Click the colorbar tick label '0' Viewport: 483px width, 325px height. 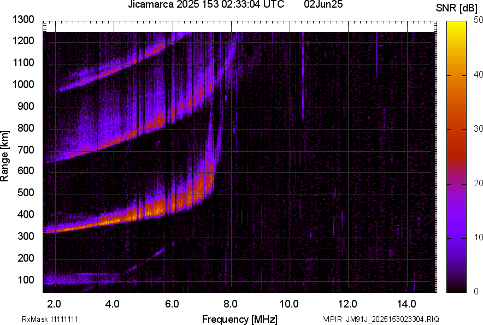(x=476, y=291)
